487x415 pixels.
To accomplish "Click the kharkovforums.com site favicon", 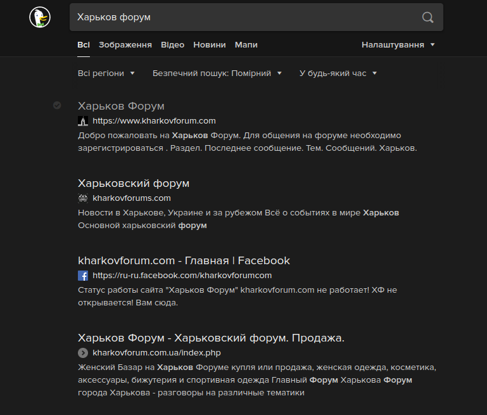I will point(83,198).
